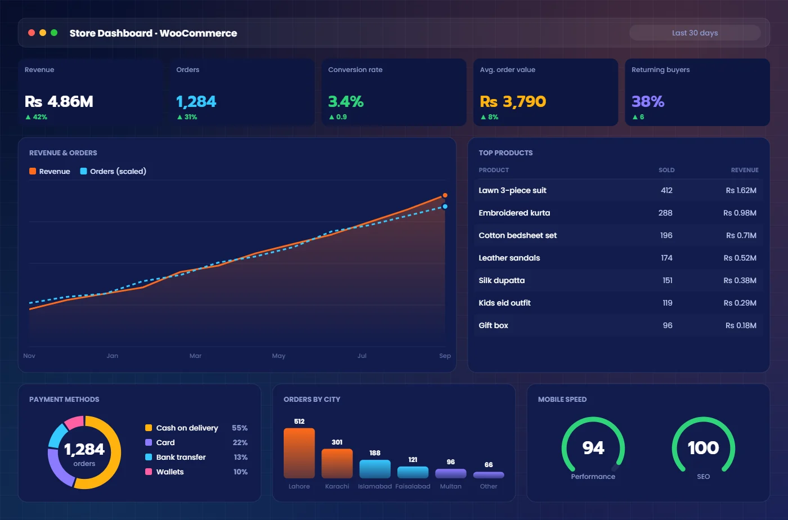This screenshot has height=520, width=788.
Task: Click the Other cities bar
Action: pos(489,475)
